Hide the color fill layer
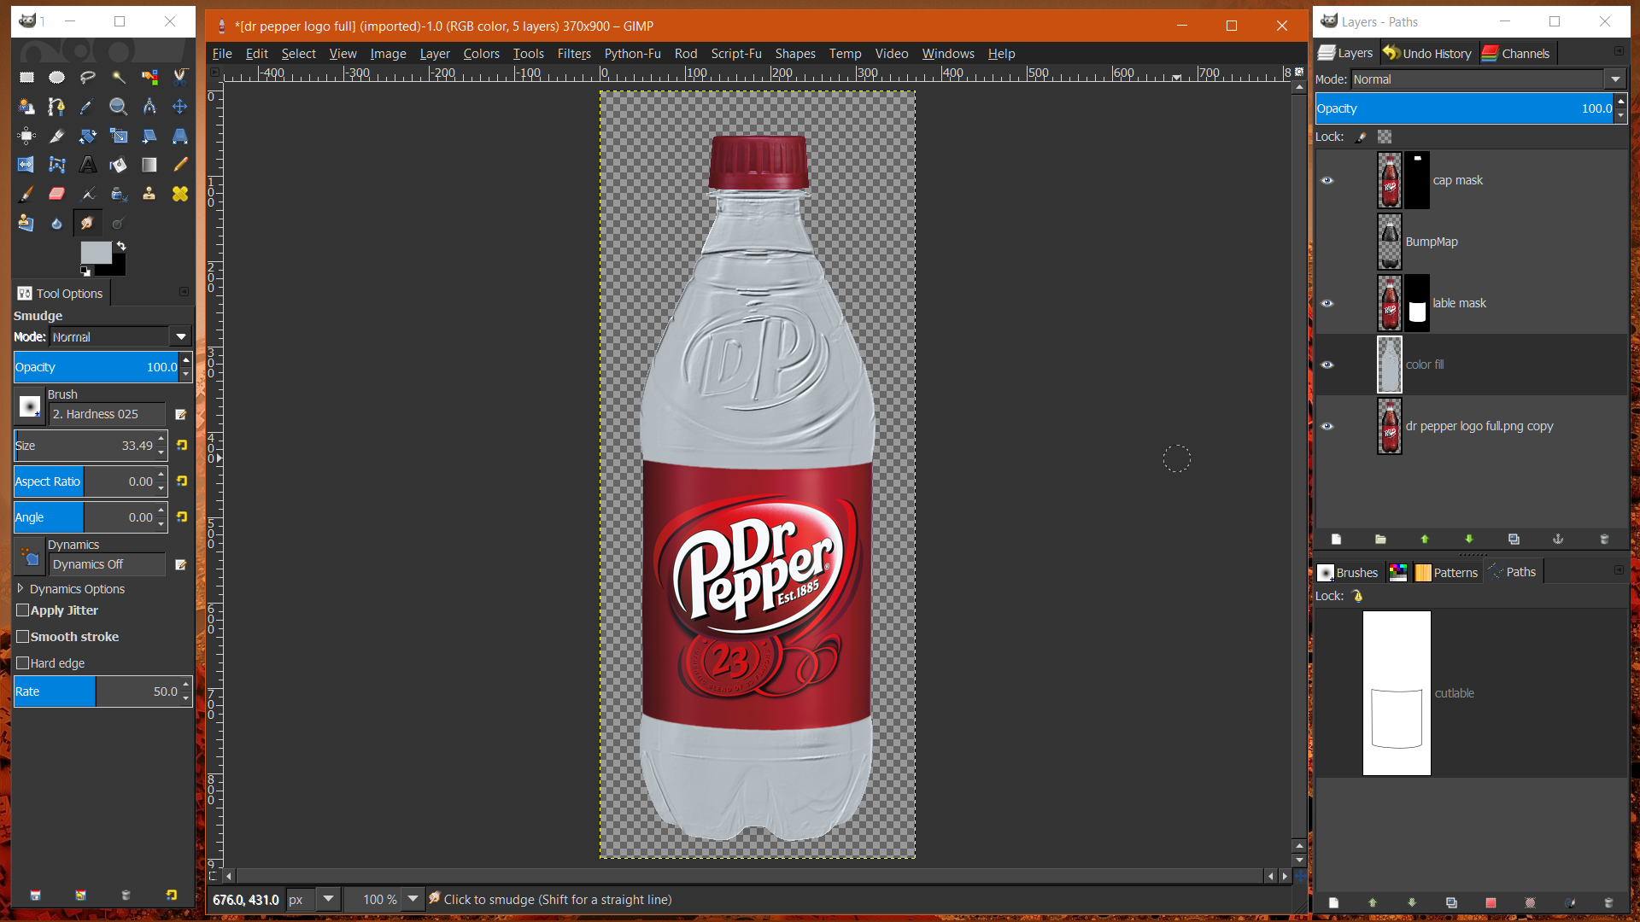The height and width of the screenshot is (922, 1640). tap(1327, 365)
